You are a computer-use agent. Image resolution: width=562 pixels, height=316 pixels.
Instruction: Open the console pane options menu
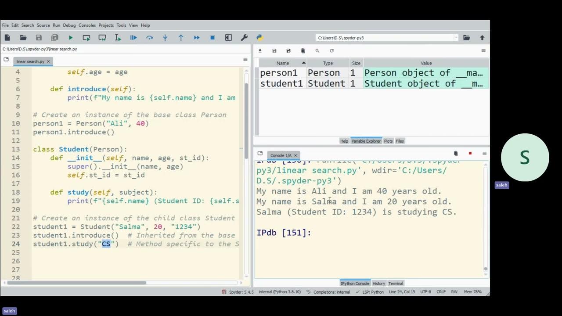pyautogui.click(x=484, y=153)
